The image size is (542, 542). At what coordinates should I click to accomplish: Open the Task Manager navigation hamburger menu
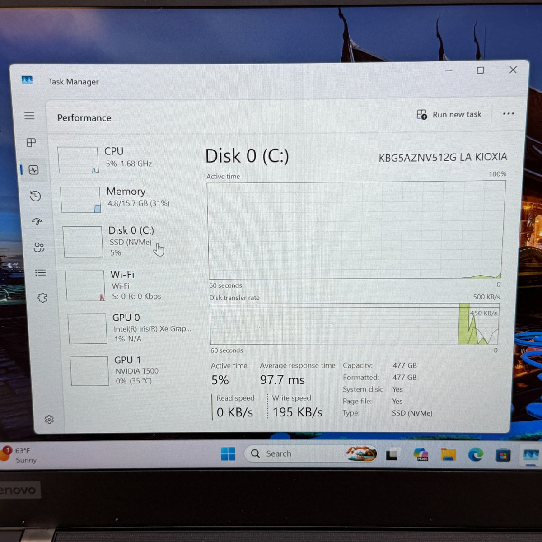click(29, 116)
